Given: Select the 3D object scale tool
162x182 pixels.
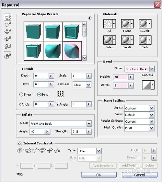Looking at the screenshot, I should (8, 46).
